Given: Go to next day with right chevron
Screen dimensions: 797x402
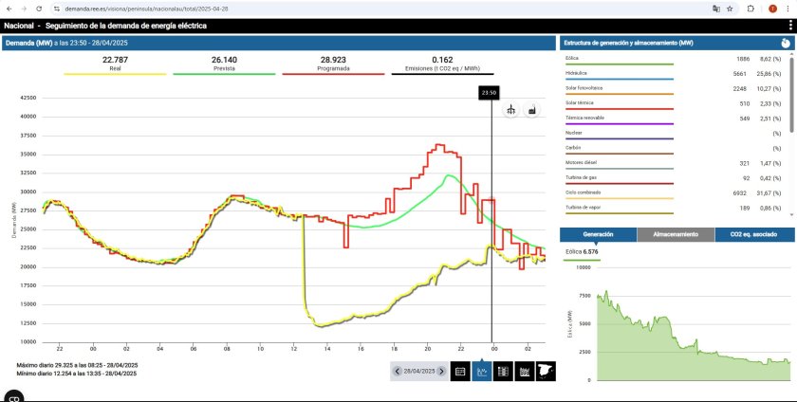Looking at the screenshot, I should click(441, 372).
